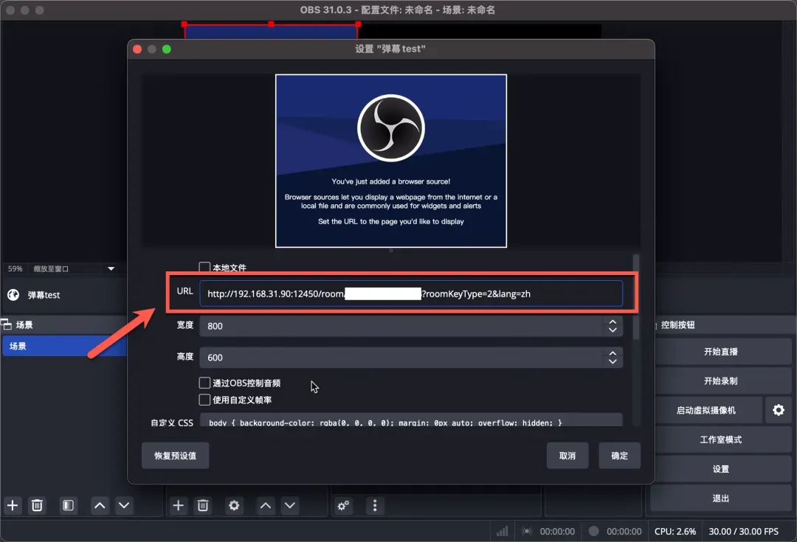The image size is (797, 542).
Task: Open the audio mixer three-dot menu
Action: click(x=375, y=505)
